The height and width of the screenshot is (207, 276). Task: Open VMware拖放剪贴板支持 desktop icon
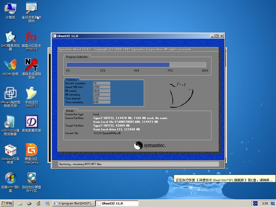click(x=10, y=93)
